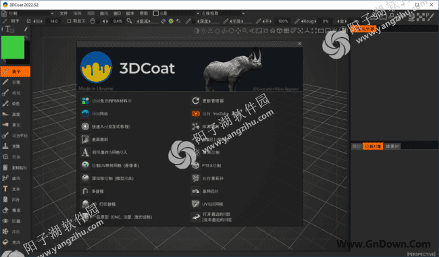Click the PBR material library link
The width and height of the screenshot is (439, 257).
point(112,101)
